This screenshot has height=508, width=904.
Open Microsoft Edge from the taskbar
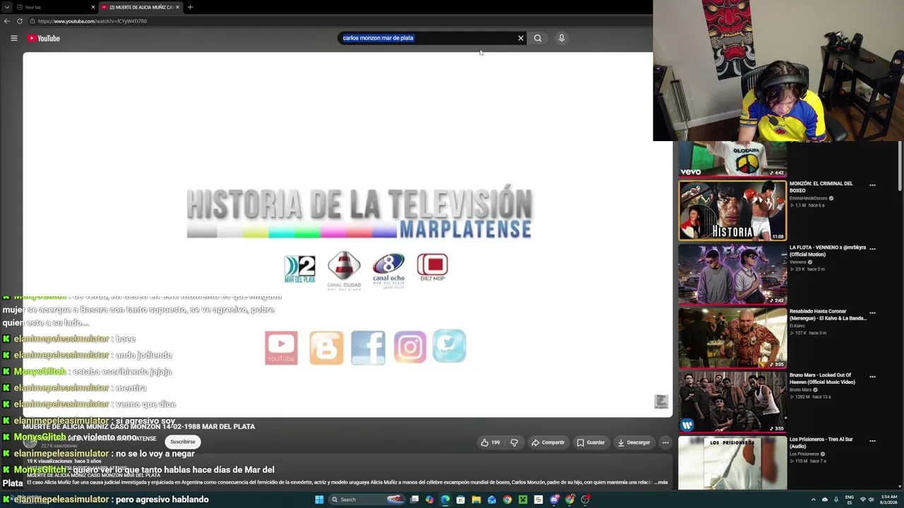point(445,500)
